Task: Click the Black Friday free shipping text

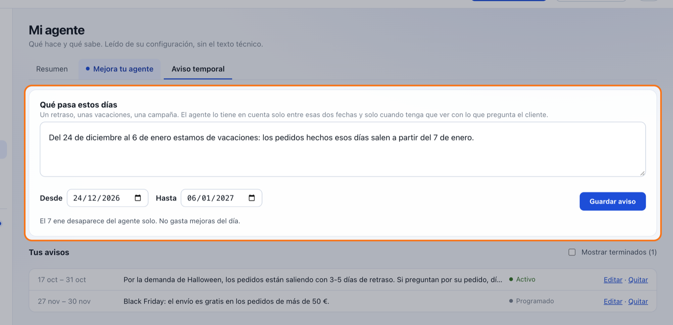Action: coord(226,301)
